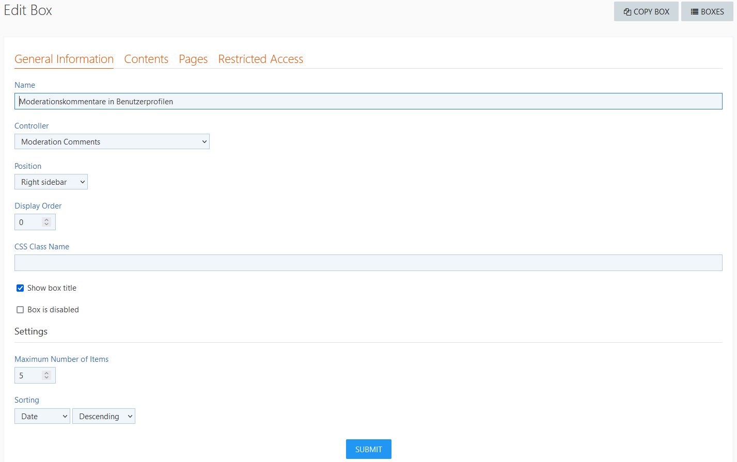This screenshot has width=737, height=462.
Task: Expand the Position dropdown
Action: coord(51,182)
